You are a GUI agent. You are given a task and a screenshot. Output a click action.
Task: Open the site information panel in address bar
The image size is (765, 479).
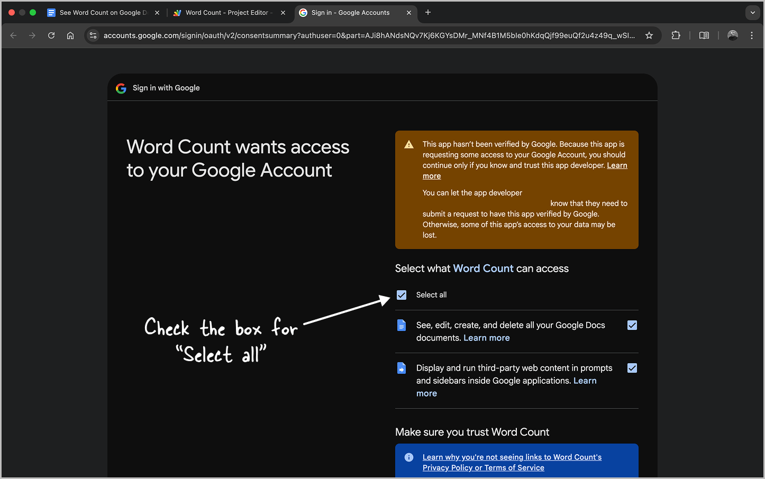pos(93,35)
